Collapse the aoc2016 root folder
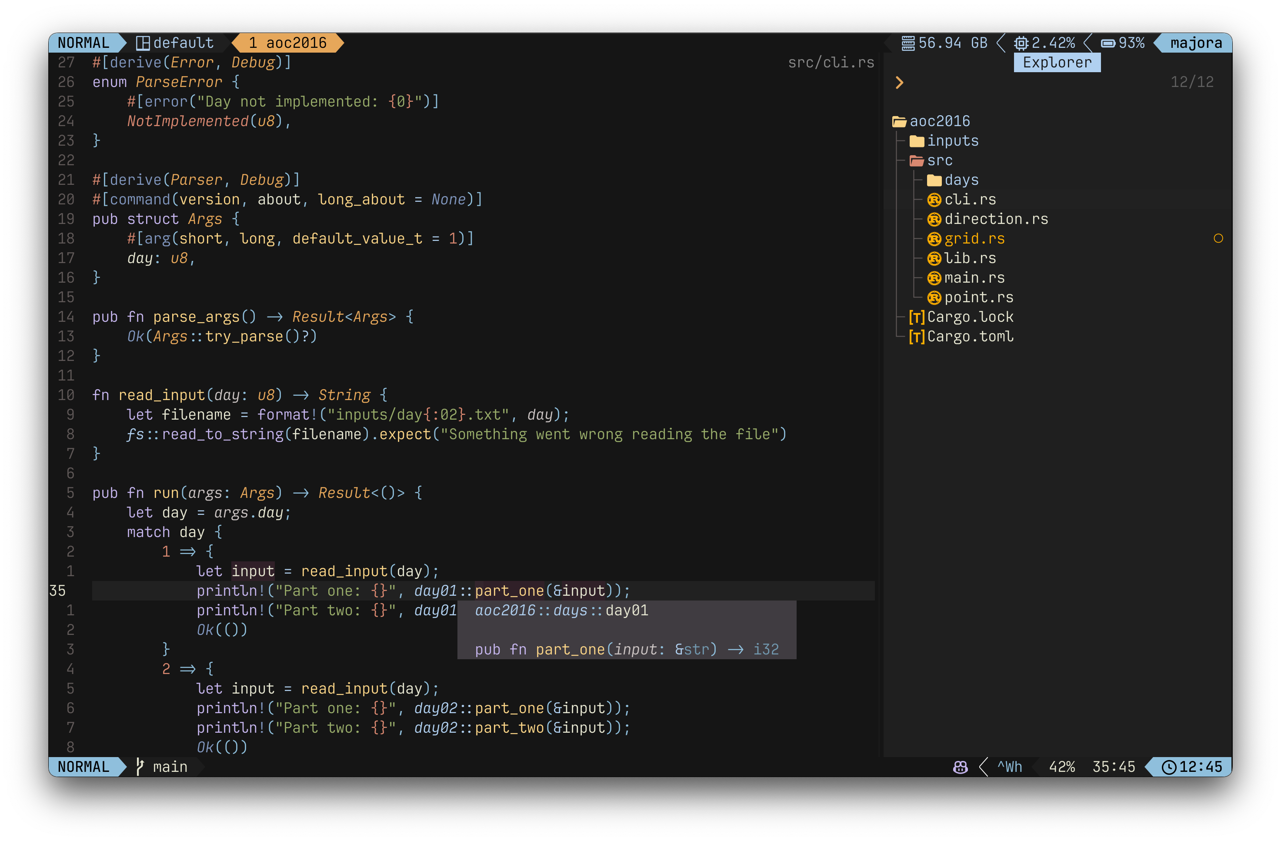This screenshot has height=841, width=1281. tap(939, 121)
